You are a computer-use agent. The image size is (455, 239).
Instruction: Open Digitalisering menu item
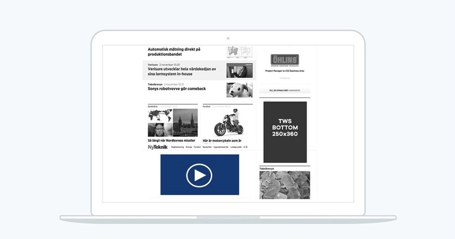click(x=177, y=147)
